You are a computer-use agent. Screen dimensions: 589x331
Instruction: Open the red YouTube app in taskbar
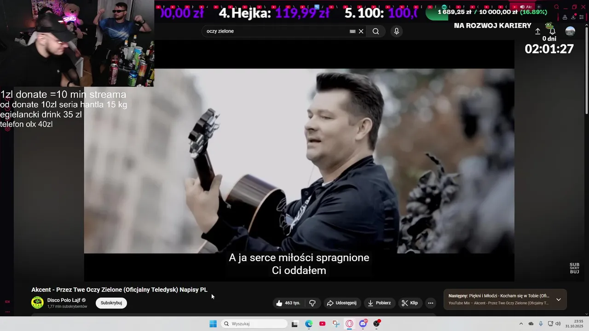pyautogui.click(x=322, y=324)
